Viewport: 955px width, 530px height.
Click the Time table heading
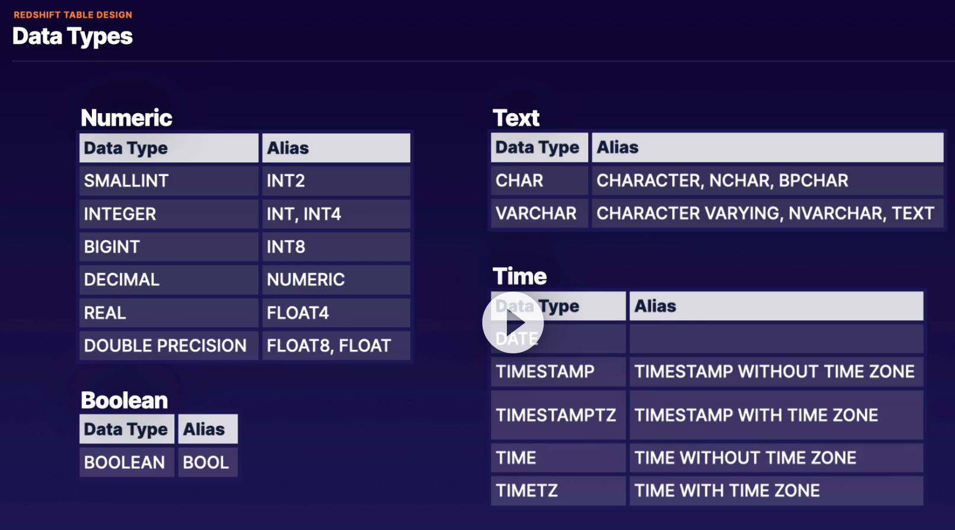pos(519,277)
